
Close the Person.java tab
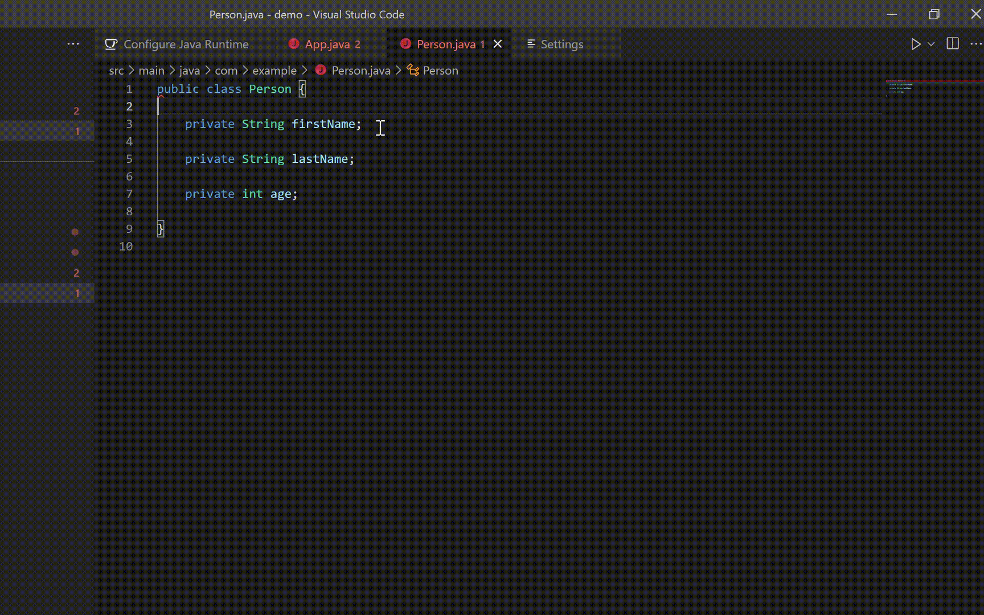[498, 44]
